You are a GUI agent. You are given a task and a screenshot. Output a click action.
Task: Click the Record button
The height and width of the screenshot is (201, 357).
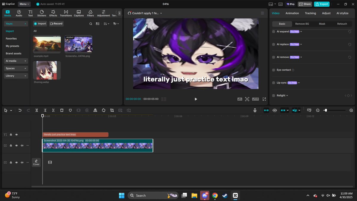56,24
